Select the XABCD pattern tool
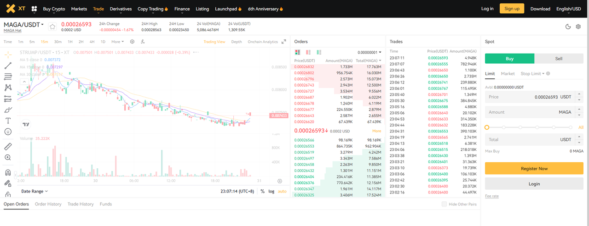The image size is (589, 226). (8, 88)
